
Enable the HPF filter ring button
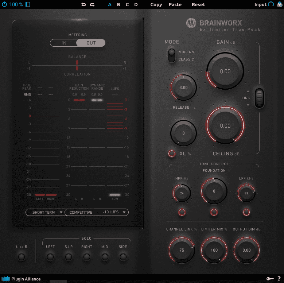pos(182,212)
